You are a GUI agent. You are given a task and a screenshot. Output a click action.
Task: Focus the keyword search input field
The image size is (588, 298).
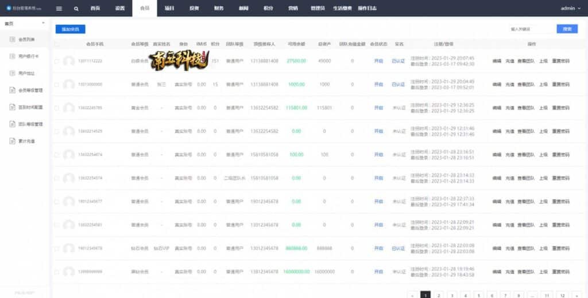pos(531,29)
